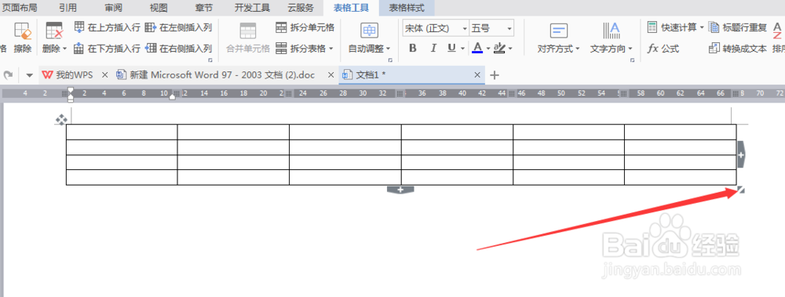Click the 合并单元格 merge cells icon

(248, 31)
